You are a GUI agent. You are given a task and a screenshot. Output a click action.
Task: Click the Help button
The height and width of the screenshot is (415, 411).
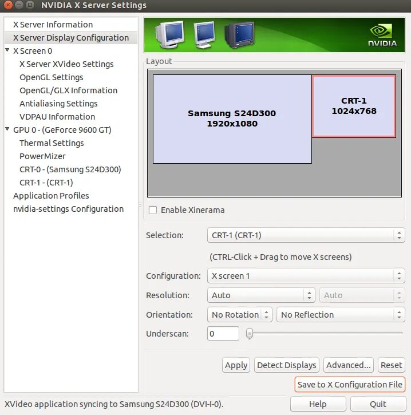click(x=318, y=404)
